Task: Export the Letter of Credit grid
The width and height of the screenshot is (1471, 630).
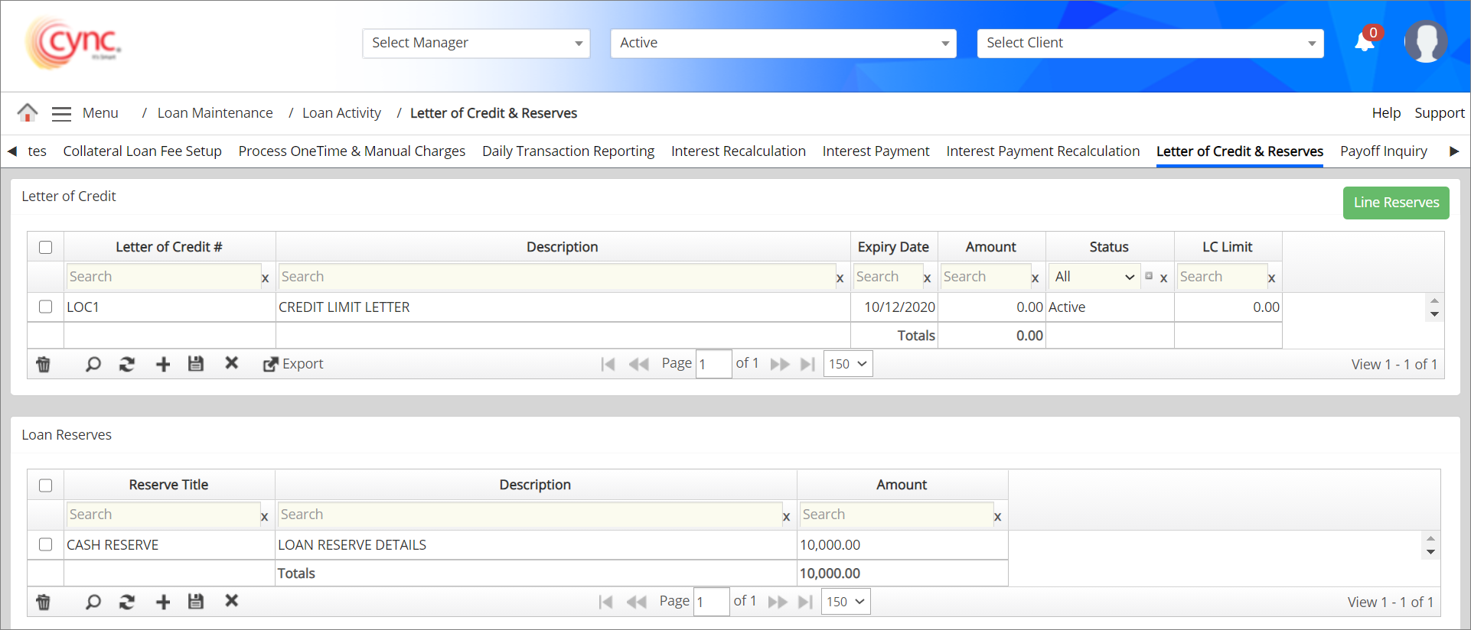Action: pos(293,364)
